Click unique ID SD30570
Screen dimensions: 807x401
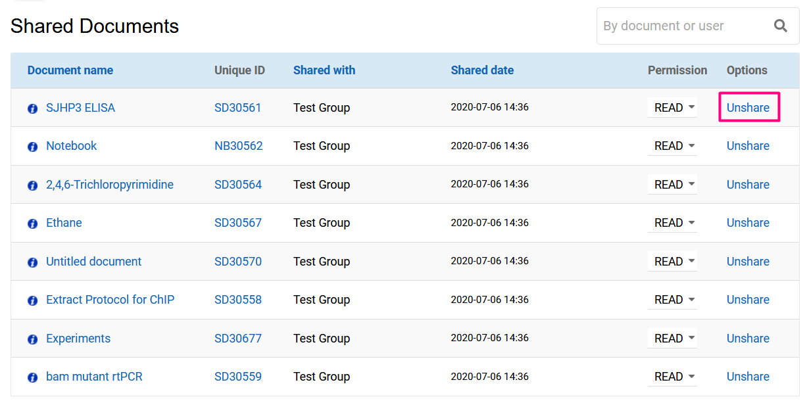[238, 262]
